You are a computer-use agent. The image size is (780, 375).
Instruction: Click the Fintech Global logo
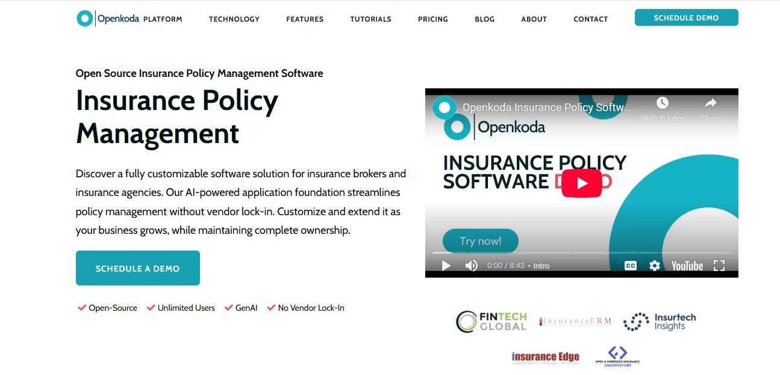tap(491, 322)
